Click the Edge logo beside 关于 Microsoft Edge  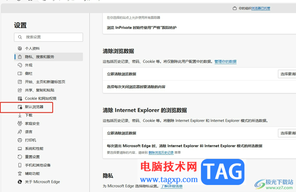20,182
